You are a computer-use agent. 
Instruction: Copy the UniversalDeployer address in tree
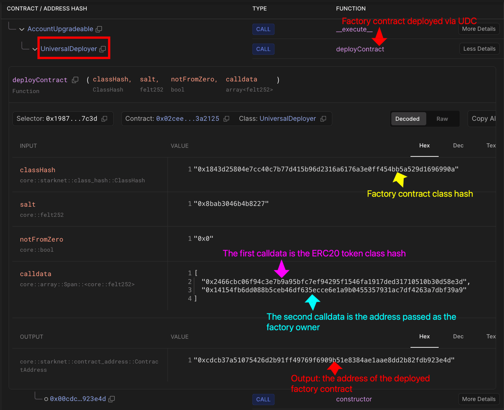[x=103, y=49]
